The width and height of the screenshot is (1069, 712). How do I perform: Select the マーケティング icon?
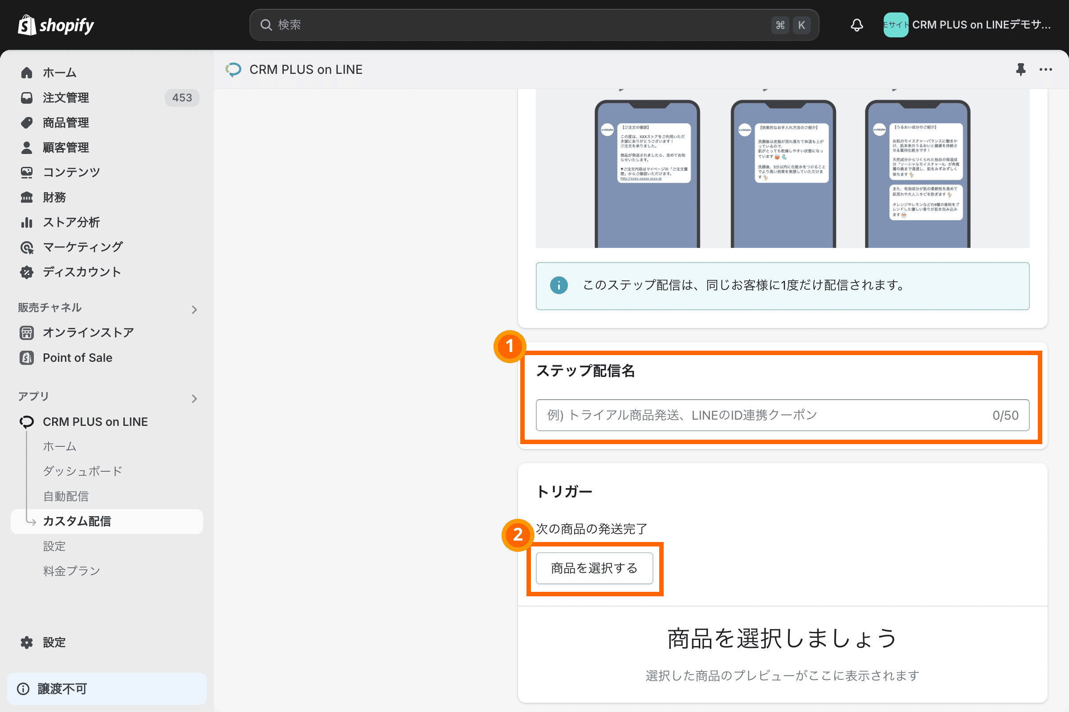pyautogui.click(x=26, y=247)
